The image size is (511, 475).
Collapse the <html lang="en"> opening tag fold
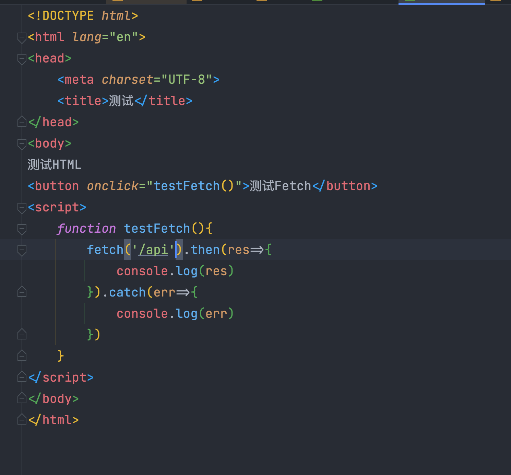pyautogui.click(x=22, y=37)
